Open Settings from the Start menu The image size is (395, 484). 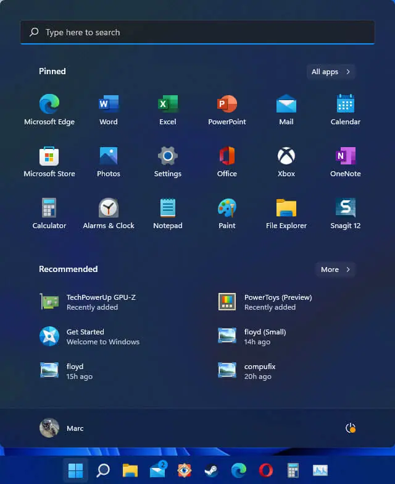pyautogui.click(x=168, y=162)
